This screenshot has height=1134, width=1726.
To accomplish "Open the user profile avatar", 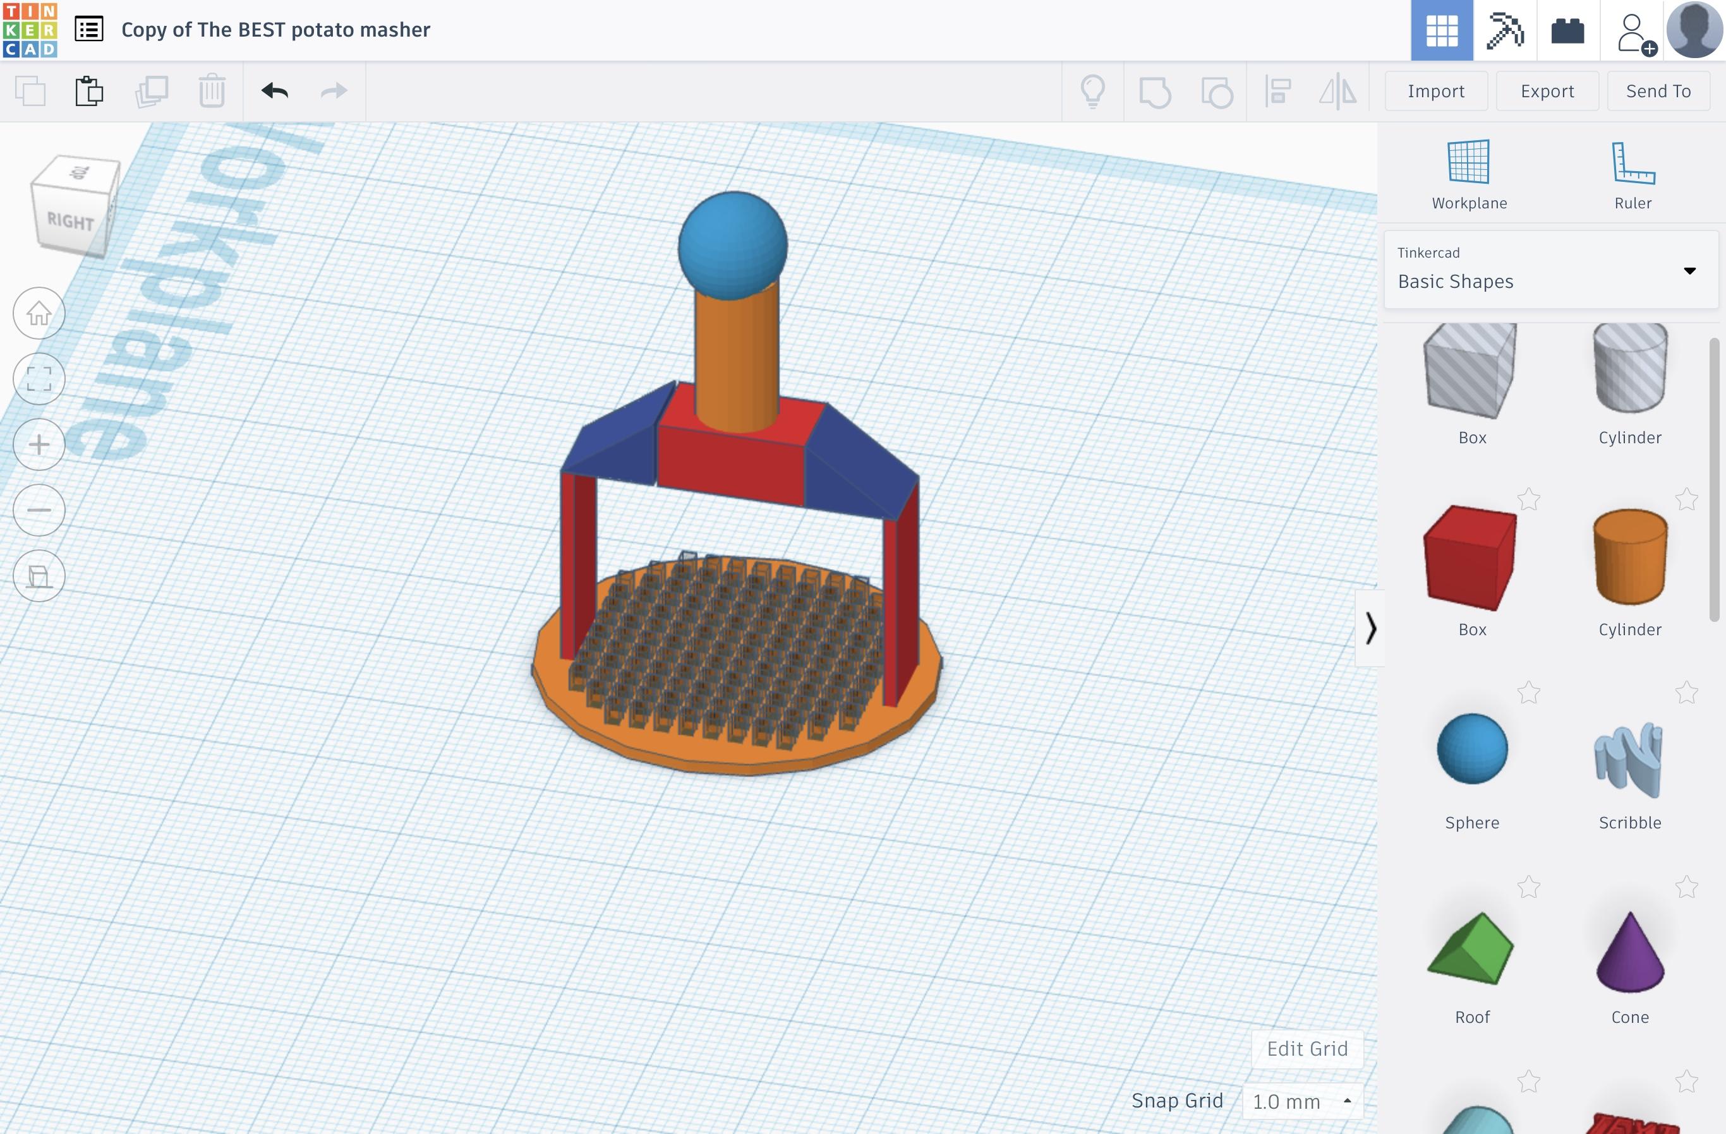I will (x=1695, y=30).
